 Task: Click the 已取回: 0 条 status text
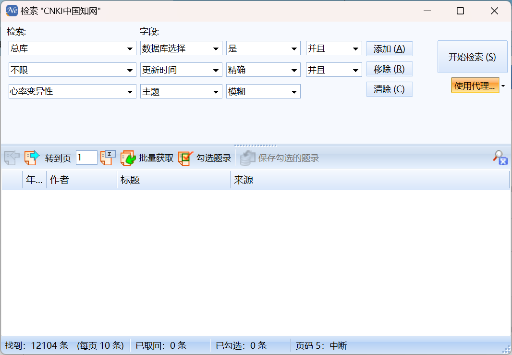coord(161,345)
